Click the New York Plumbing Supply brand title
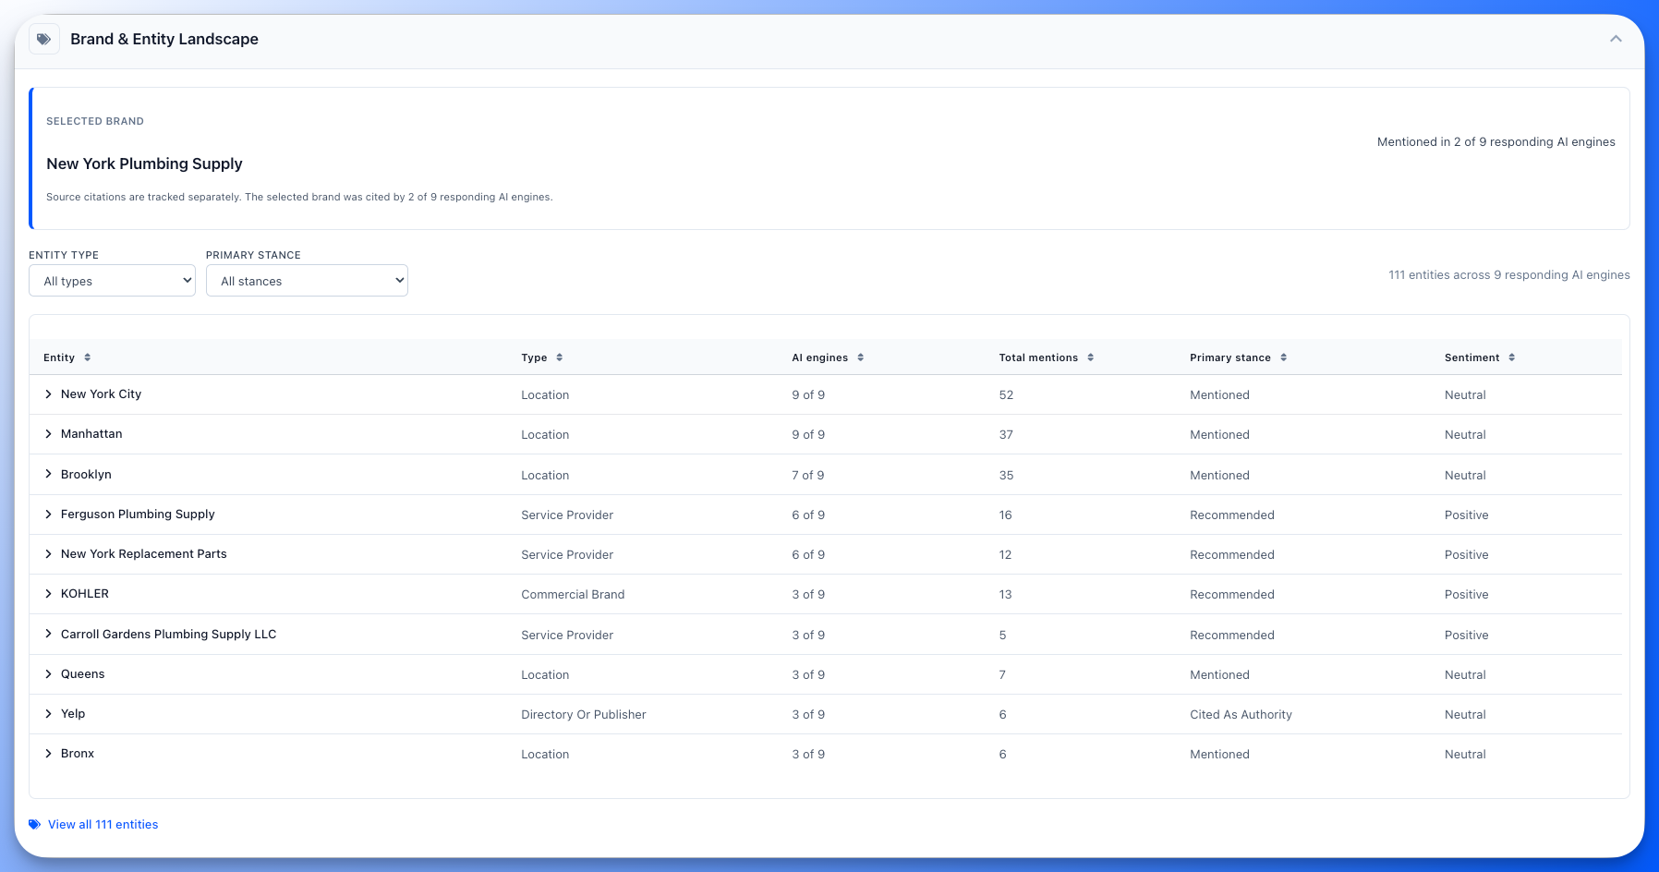Screen dimensions: 1659x872 tap(144, 163)
